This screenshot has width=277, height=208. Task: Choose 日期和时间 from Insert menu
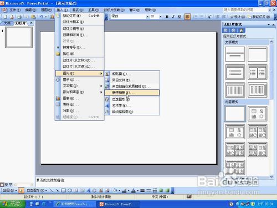pyautogui.click(x=80, y=35)
